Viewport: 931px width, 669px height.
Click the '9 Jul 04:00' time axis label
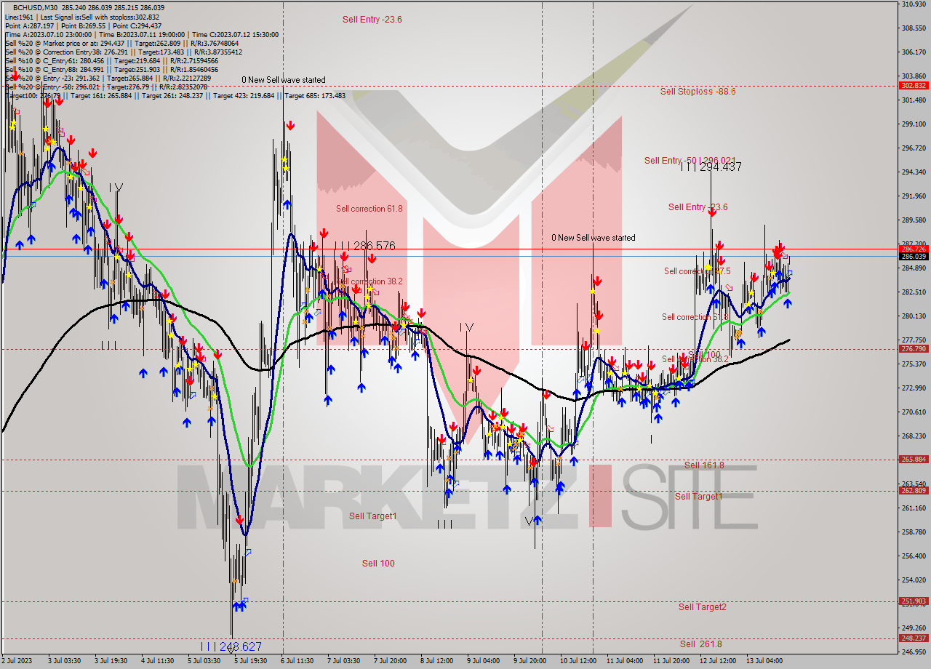(483, 661)
